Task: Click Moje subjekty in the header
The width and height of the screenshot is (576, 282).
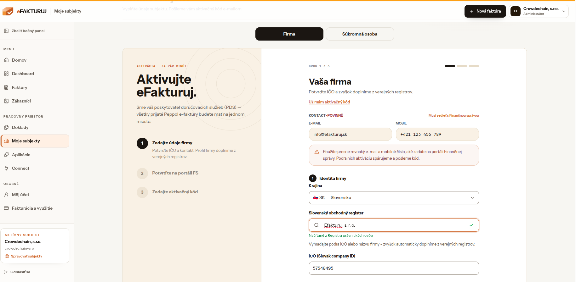Action: point(68,11)
